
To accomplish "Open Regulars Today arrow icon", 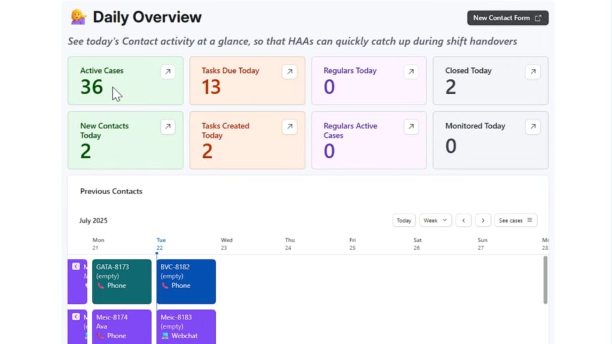I will [411, 72].
